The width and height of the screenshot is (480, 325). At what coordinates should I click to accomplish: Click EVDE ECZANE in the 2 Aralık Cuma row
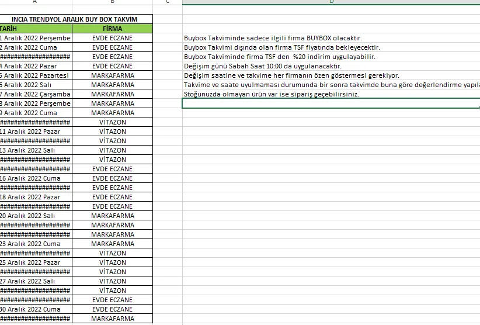(x=112, y=47)
